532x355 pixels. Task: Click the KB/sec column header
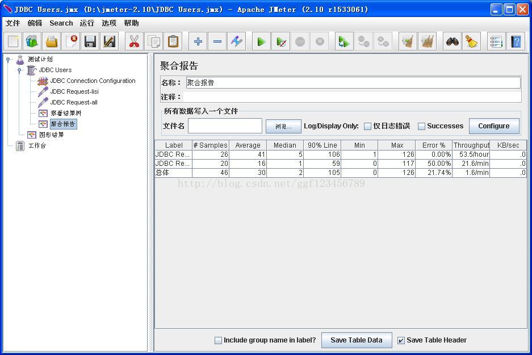pyautogui.click(x=508, y=145)
